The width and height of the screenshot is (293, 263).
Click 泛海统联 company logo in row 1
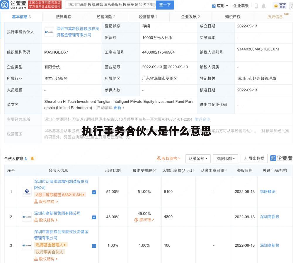click(x=27, y=192)
